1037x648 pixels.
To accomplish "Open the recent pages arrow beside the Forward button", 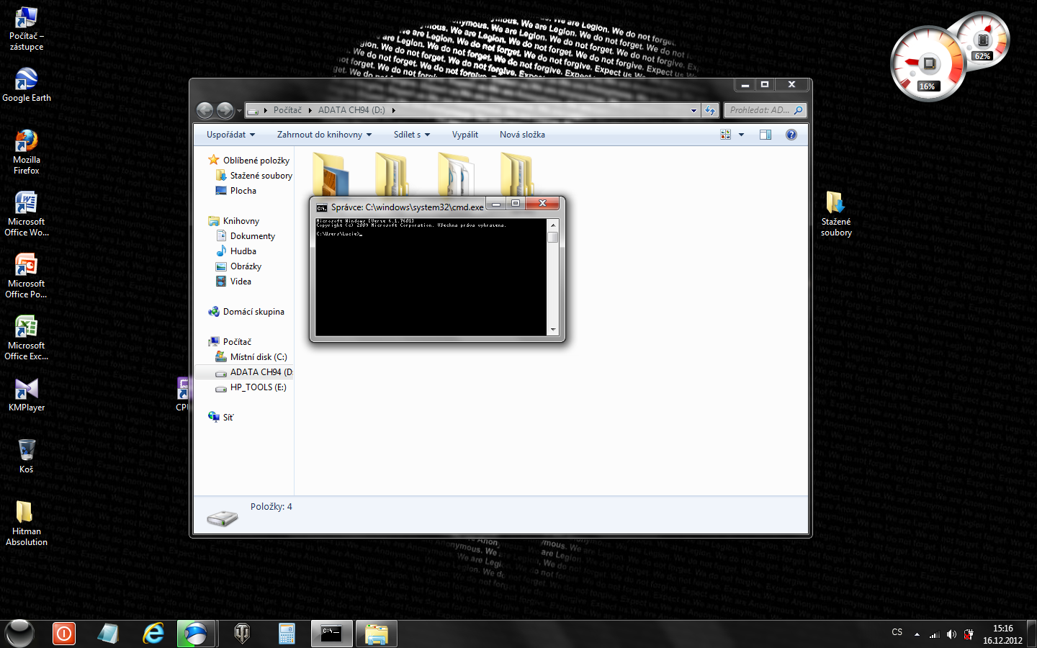I will pos(239,110).
